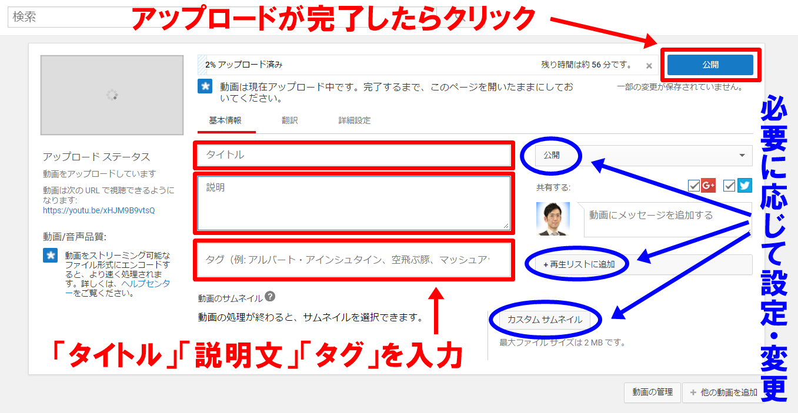
Task: Click the profile avatar photo
Action: (553, 219)
